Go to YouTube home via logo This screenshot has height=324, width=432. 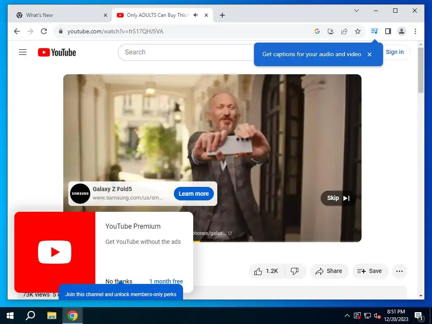[57, 52]
